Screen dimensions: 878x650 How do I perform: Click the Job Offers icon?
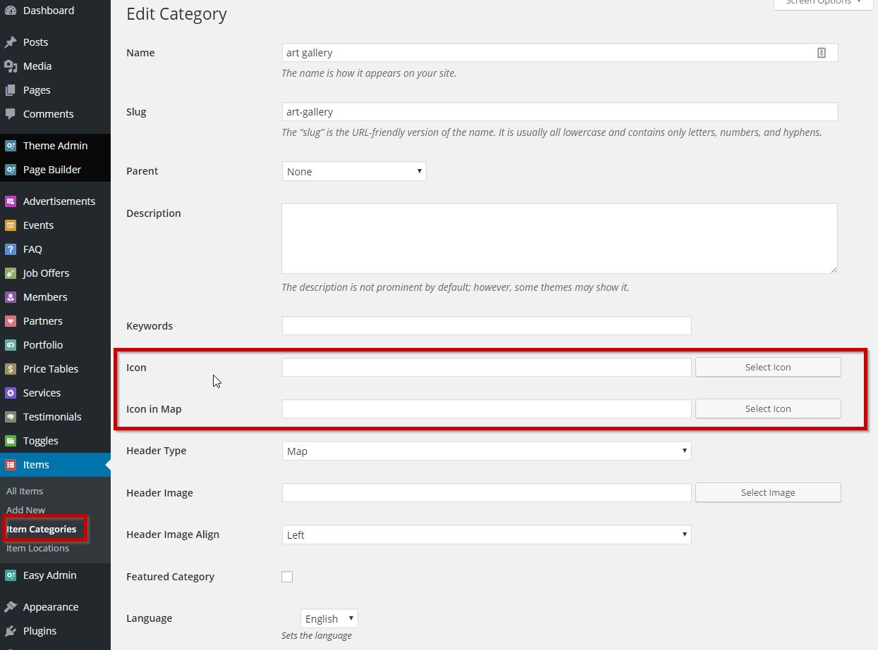click(11, 273)
